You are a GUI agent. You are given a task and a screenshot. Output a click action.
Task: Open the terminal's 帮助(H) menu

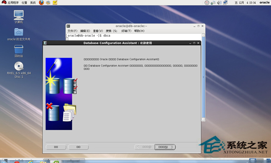point(139,31)
